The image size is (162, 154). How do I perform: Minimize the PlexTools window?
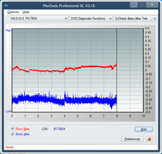(134, 5)
